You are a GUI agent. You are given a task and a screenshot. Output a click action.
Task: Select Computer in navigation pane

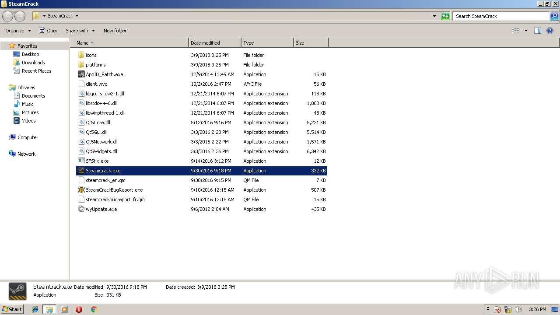[x=28, y=137]
